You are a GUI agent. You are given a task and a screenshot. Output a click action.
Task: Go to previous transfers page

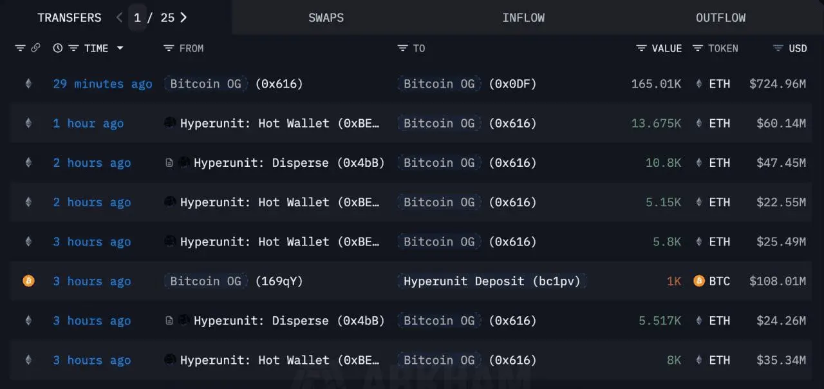tap(120, 17)
